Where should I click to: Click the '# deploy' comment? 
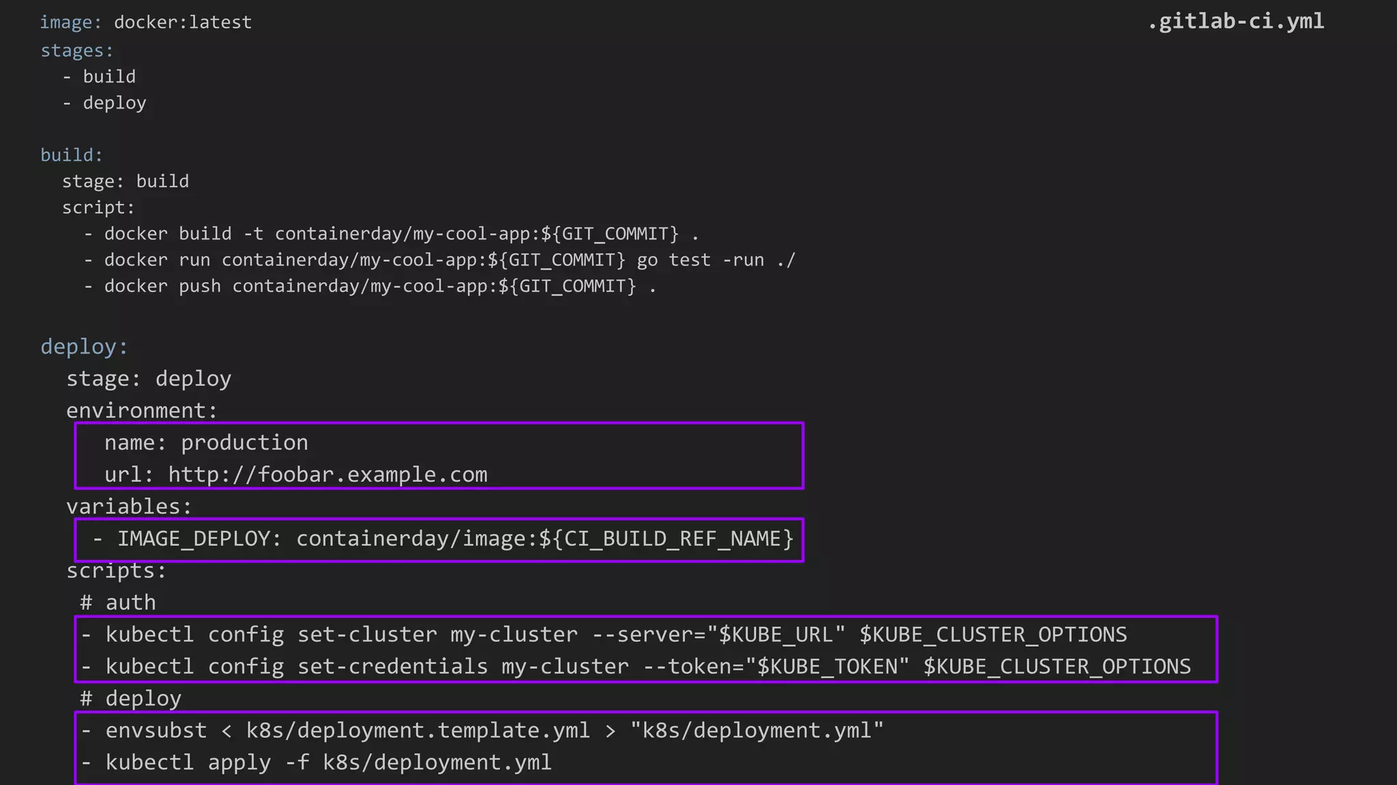(x=130, y=698)
